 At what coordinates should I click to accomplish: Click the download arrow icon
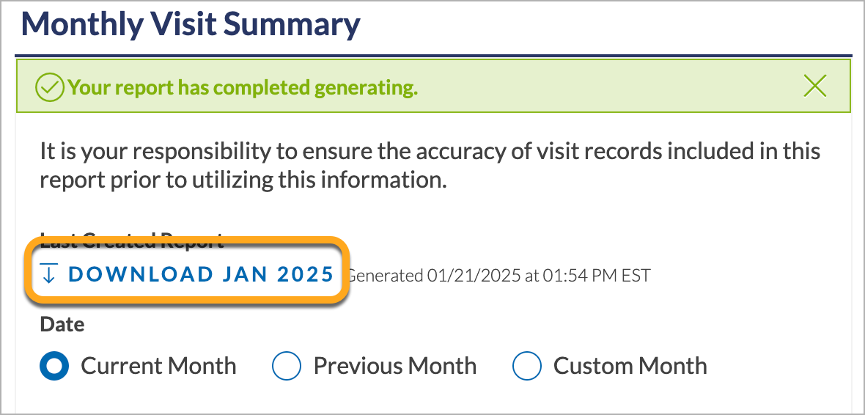pos(49,273)
